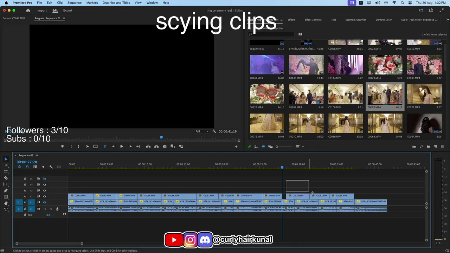Click the Lift button in Program monitor

click(148, 147)
